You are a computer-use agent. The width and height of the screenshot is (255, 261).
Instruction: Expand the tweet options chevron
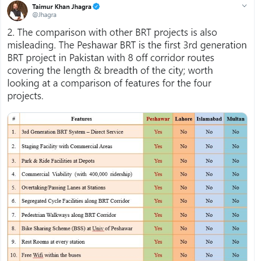[x=244, y=6]
